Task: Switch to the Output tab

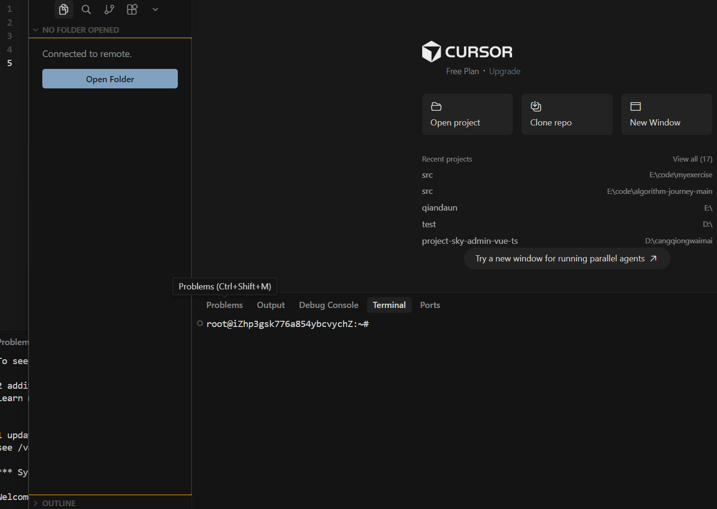Action: click(x=271, y=305)
